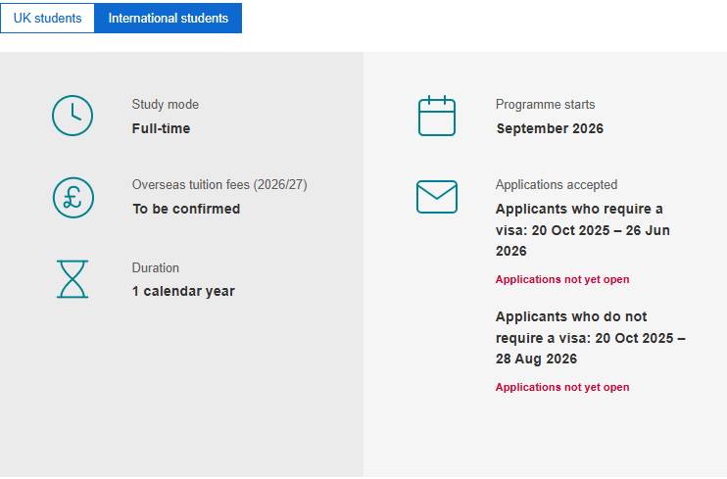Click the second Applications not yet open notice

click(x=562, y=387)
